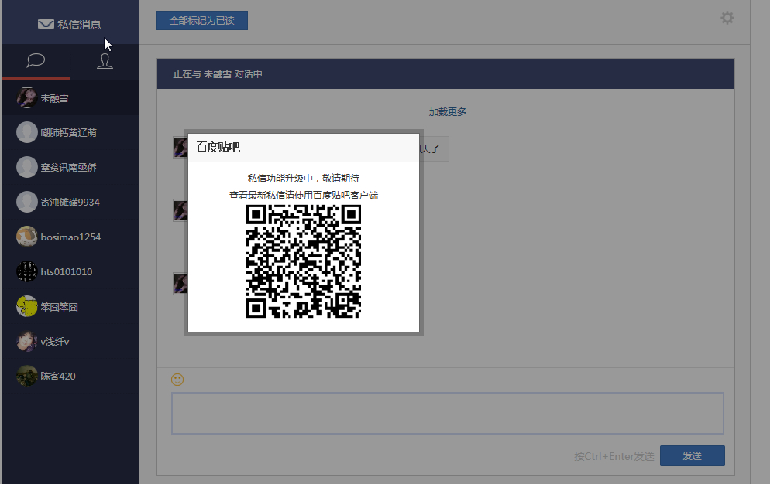This screenshot has height=484, width=770.
Task: Open conversation with bosimao1254
Action: (x=70, y=237)
